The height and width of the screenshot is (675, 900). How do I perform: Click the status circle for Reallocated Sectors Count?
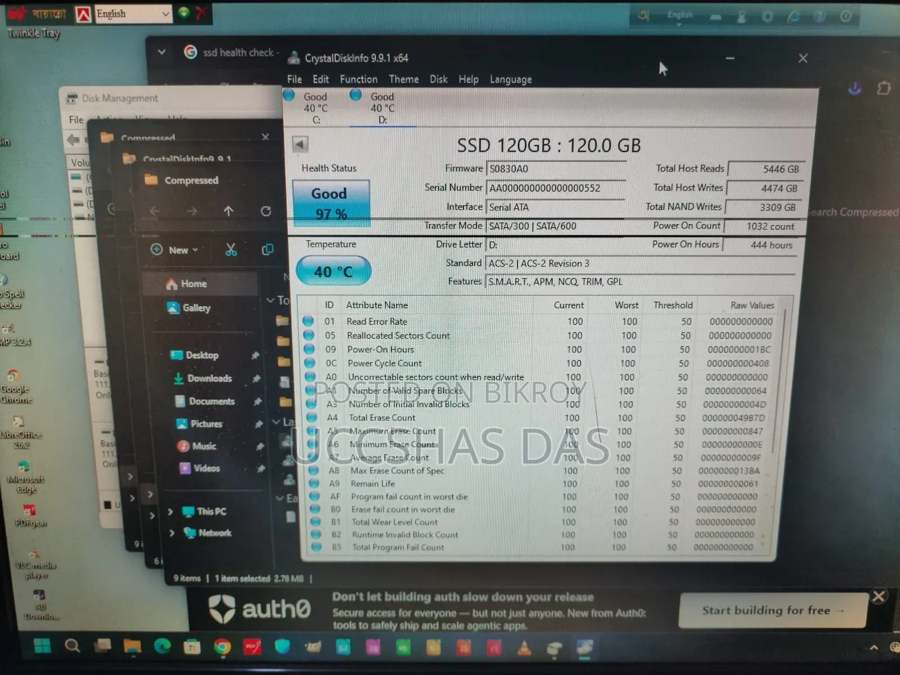click(308, 335)
